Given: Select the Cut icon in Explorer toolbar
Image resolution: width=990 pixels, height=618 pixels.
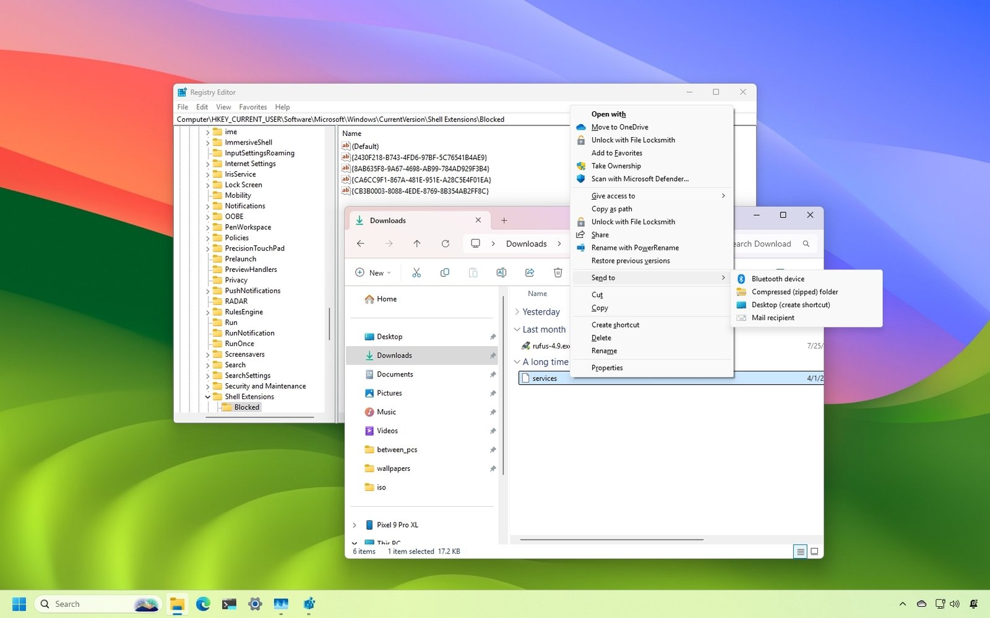Looking at the screenshot, I should tap(416, 273).
